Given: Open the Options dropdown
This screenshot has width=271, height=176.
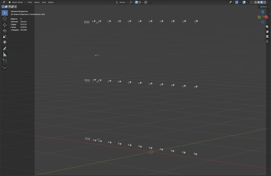Looking at the screenshot, I should click(x=264, y=7).
